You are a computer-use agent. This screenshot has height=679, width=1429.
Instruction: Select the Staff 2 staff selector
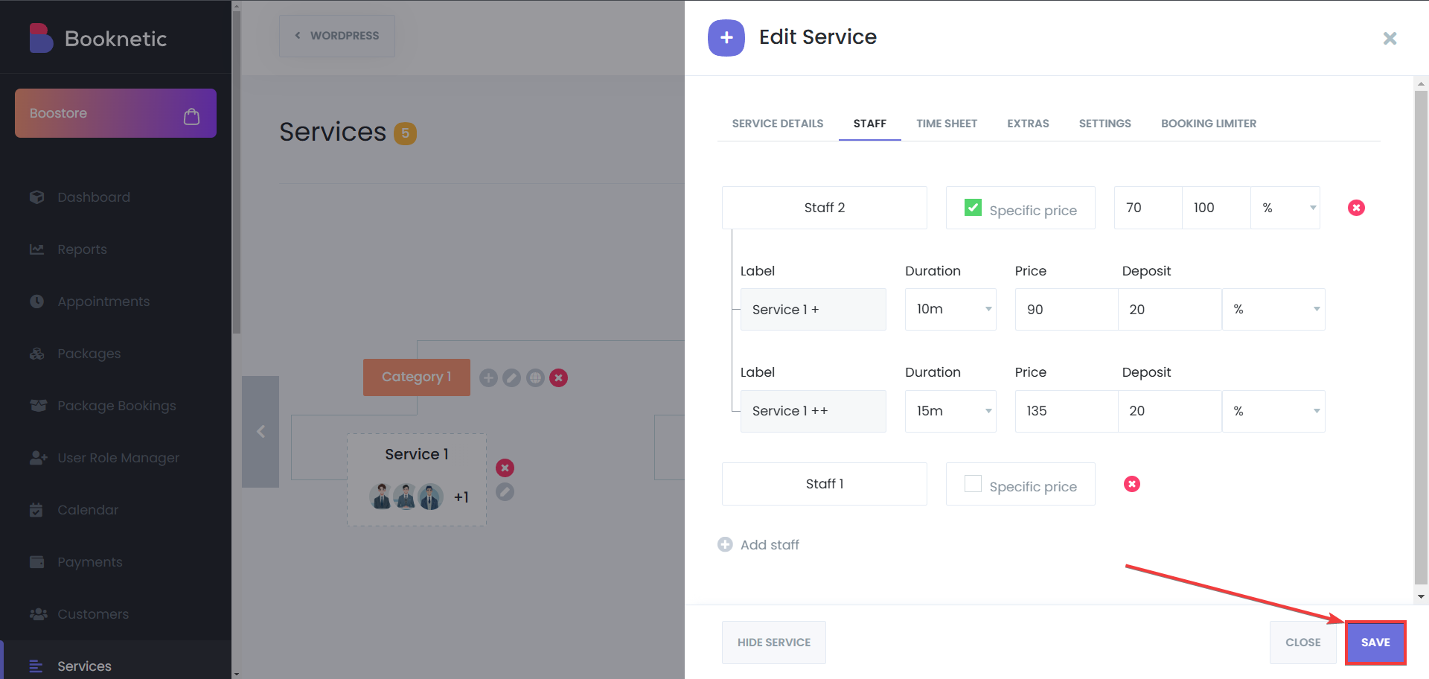(825, 208)
